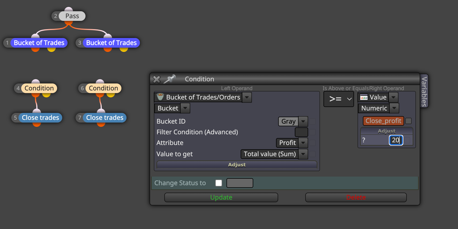Open the Variables side tab
This screenshot has width=458, height=229.
(x=424, y=91)
